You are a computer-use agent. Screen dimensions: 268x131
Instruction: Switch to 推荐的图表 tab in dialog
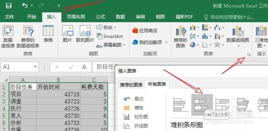(131, 85)
